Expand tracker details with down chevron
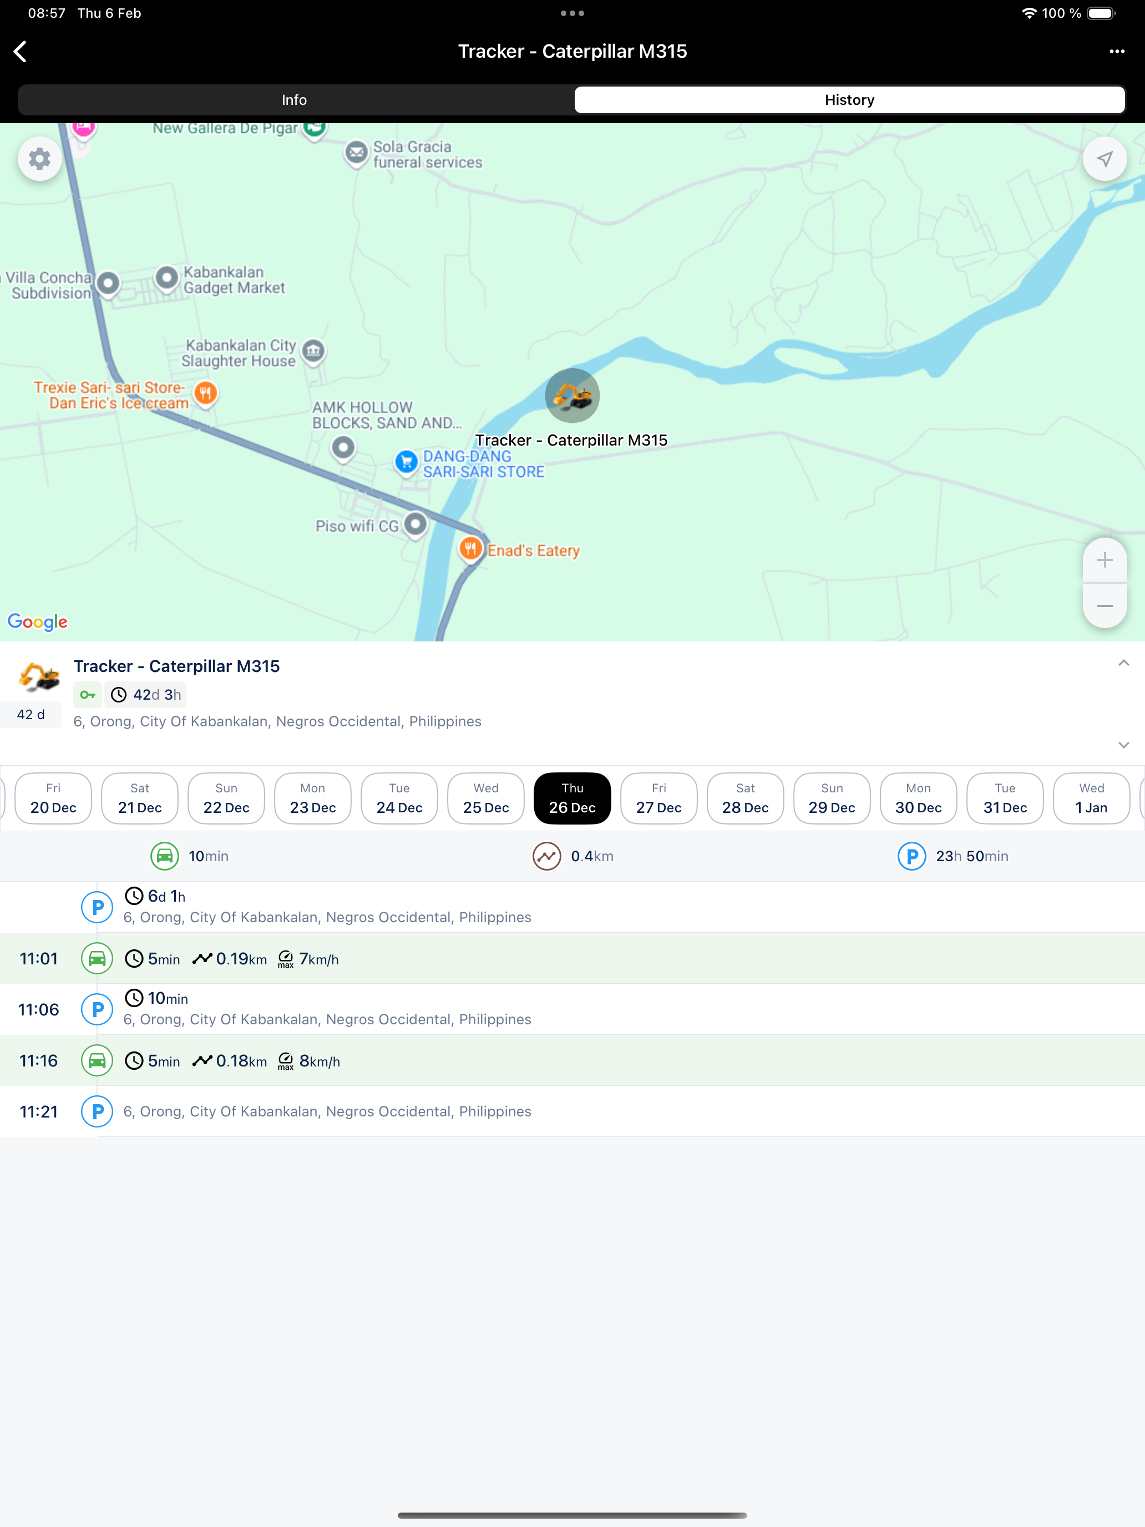Viewport: 1145px width, 1527px height. tap(1123, 745)
